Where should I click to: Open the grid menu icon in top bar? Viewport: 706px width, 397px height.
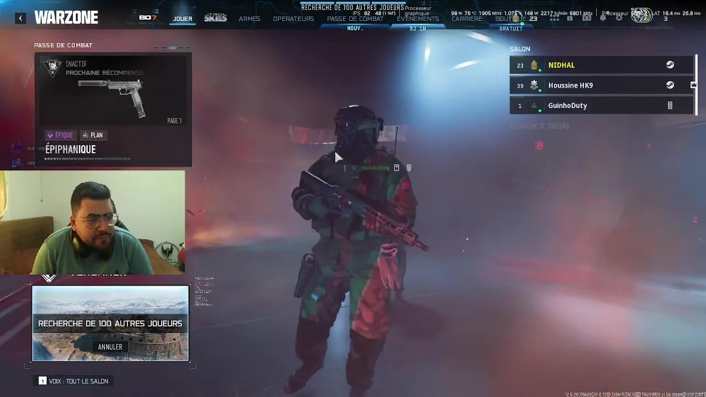click(x=554, y=18)
